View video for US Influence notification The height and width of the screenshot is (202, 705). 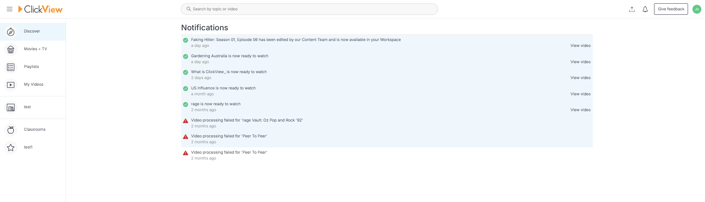580,94
